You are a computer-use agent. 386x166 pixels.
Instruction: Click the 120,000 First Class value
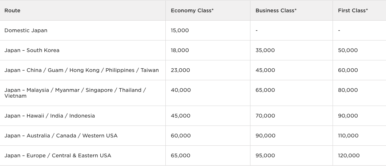coord(349,156)
